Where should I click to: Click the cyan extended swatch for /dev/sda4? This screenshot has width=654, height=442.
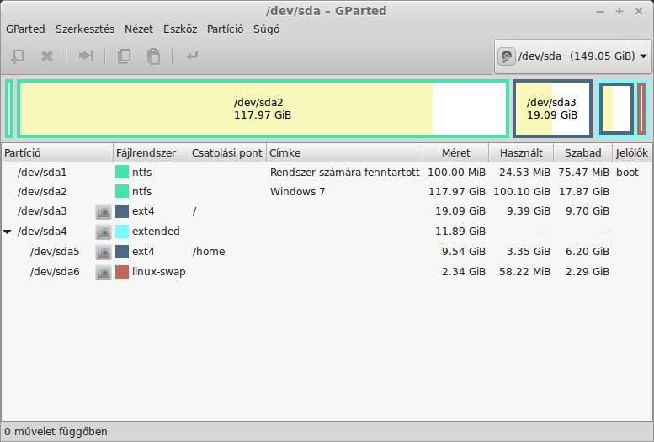coord(122,232)
